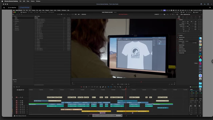The height and width of the screenshot is (120, 213).
Task: Close the Chrome Remote Desktop session with the X
Action: (210, 7)
